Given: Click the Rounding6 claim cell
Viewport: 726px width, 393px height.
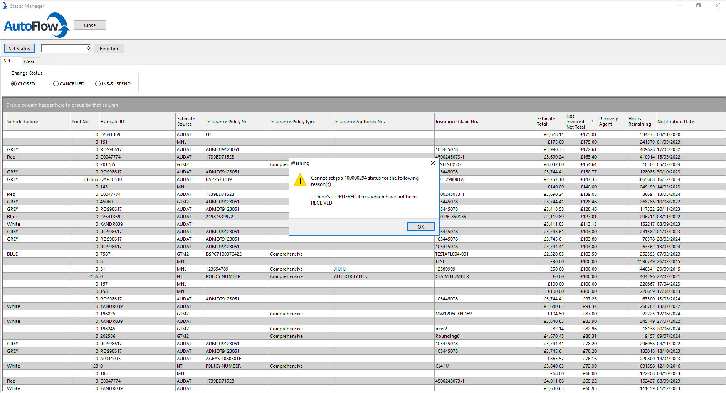Looking at the screenshot, I should pos(485,336).
